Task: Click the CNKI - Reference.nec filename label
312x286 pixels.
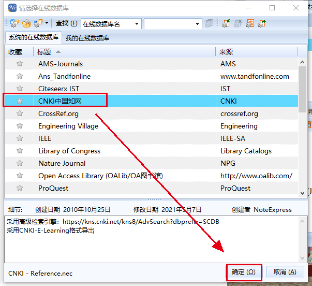Action: pos(40,273)
